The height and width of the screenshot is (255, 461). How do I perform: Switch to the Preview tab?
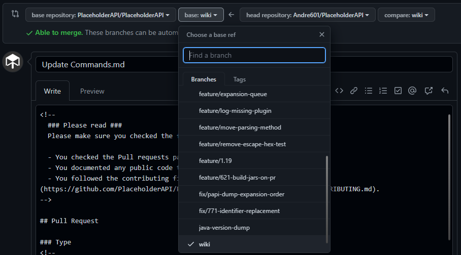(92, 91)
